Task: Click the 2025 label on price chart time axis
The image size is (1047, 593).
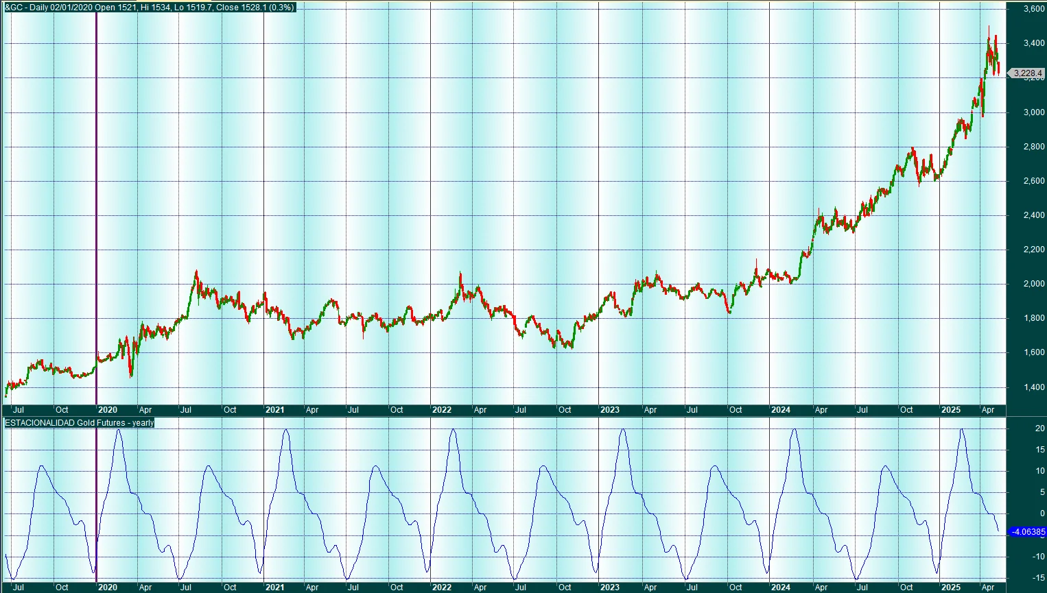Action: [x=951, y=410]
